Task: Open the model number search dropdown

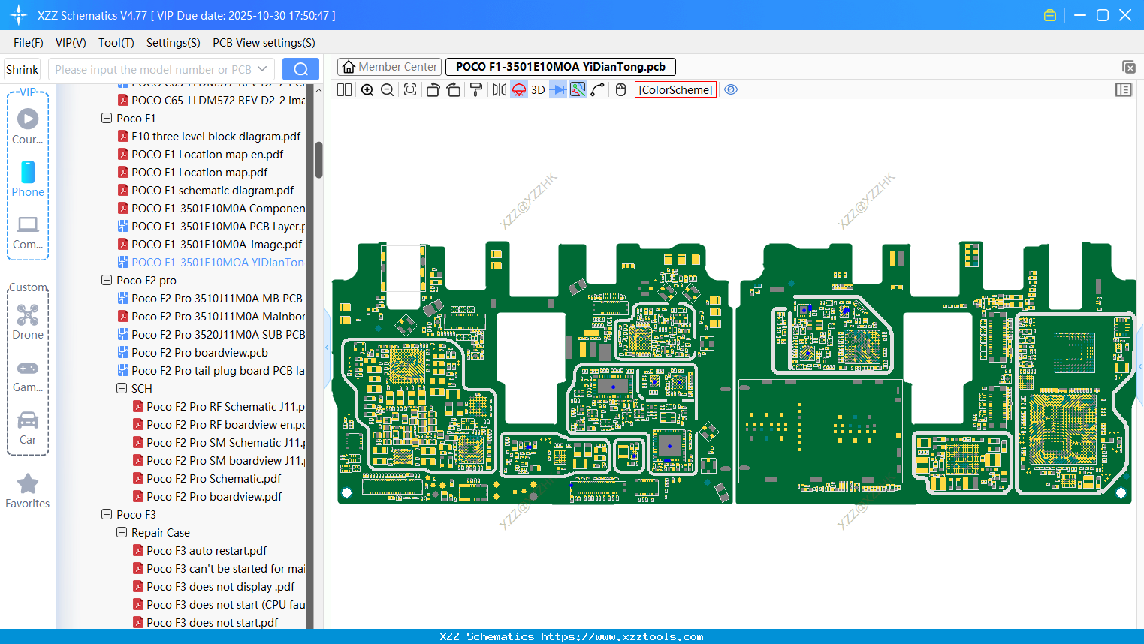Action: click(262, 68)
